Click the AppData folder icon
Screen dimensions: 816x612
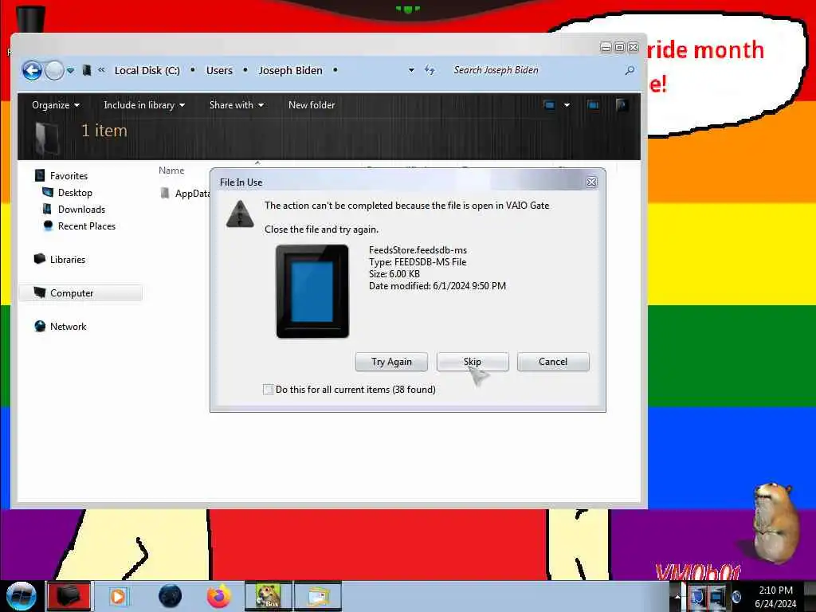pos(165,193)
